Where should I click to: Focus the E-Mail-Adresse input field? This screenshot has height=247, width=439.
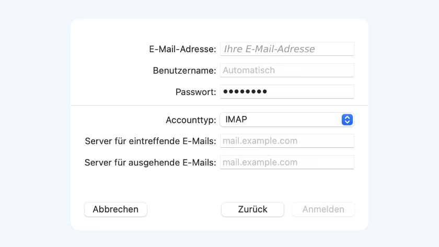coord(287,49)
